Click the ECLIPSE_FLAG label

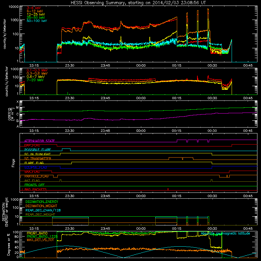[36, 167]
